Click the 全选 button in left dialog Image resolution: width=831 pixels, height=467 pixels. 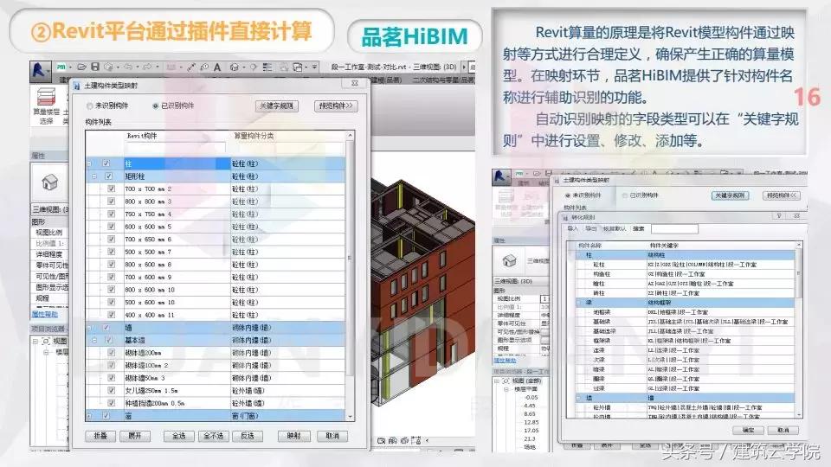coord(178,436)
